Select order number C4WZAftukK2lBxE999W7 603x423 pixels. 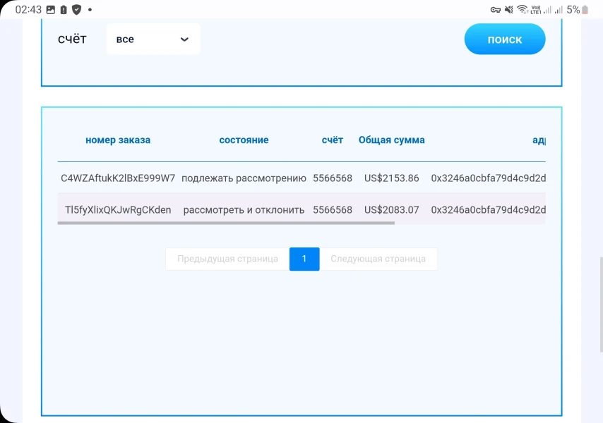(118, 178)
